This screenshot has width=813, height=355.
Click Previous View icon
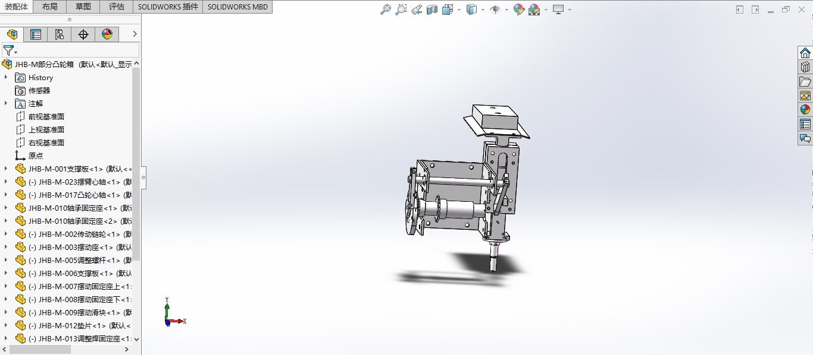(417, 9)
